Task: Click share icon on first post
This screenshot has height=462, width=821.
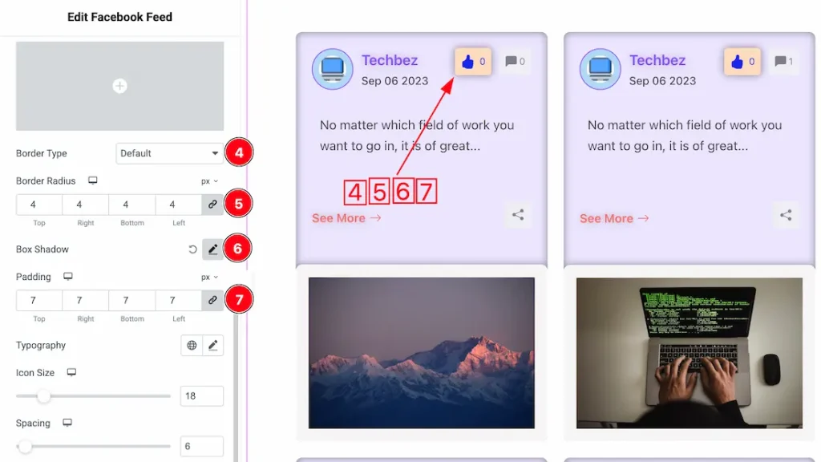Action: click(518, 215)
